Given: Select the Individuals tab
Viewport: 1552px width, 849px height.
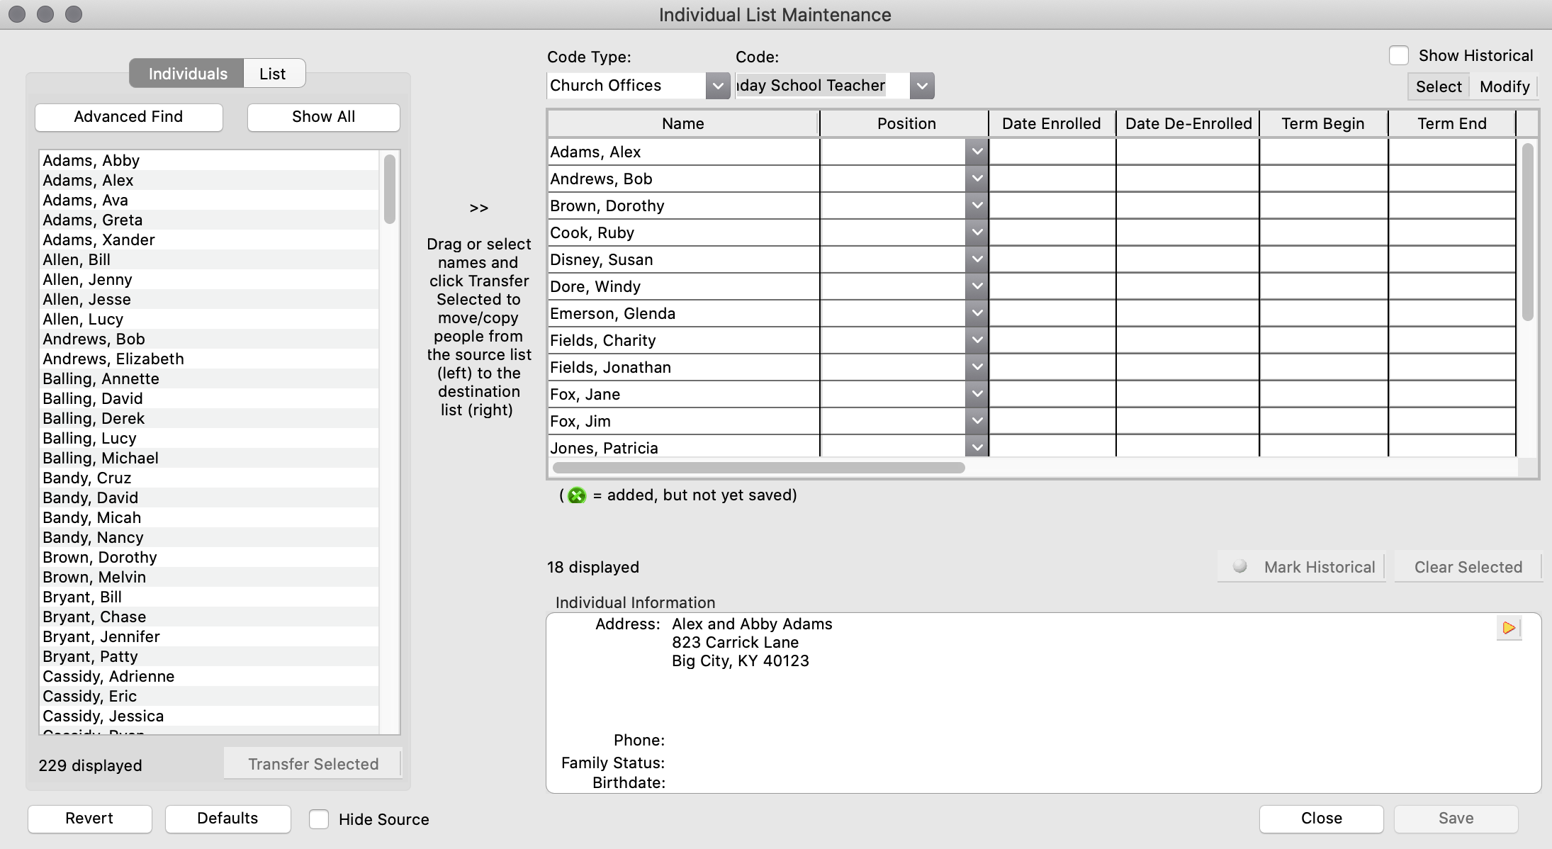Looking at the screenshot, I should (186, 73).
